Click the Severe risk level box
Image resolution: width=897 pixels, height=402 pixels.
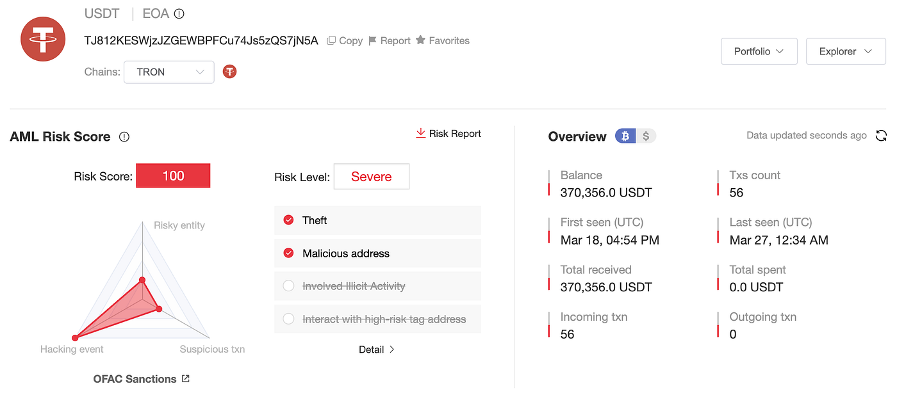(371, 177)
